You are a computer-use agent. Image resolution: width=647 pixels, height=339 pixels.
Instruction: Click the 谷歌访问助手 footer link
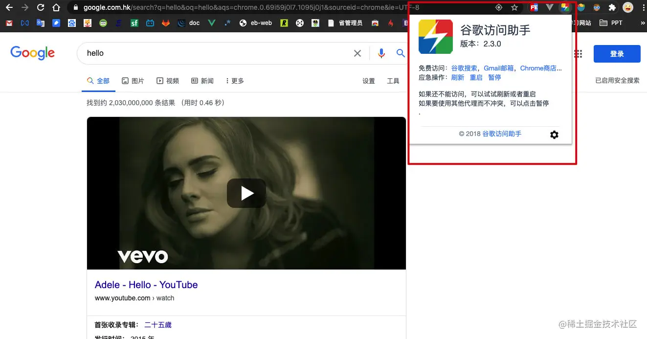coord(502,134)
